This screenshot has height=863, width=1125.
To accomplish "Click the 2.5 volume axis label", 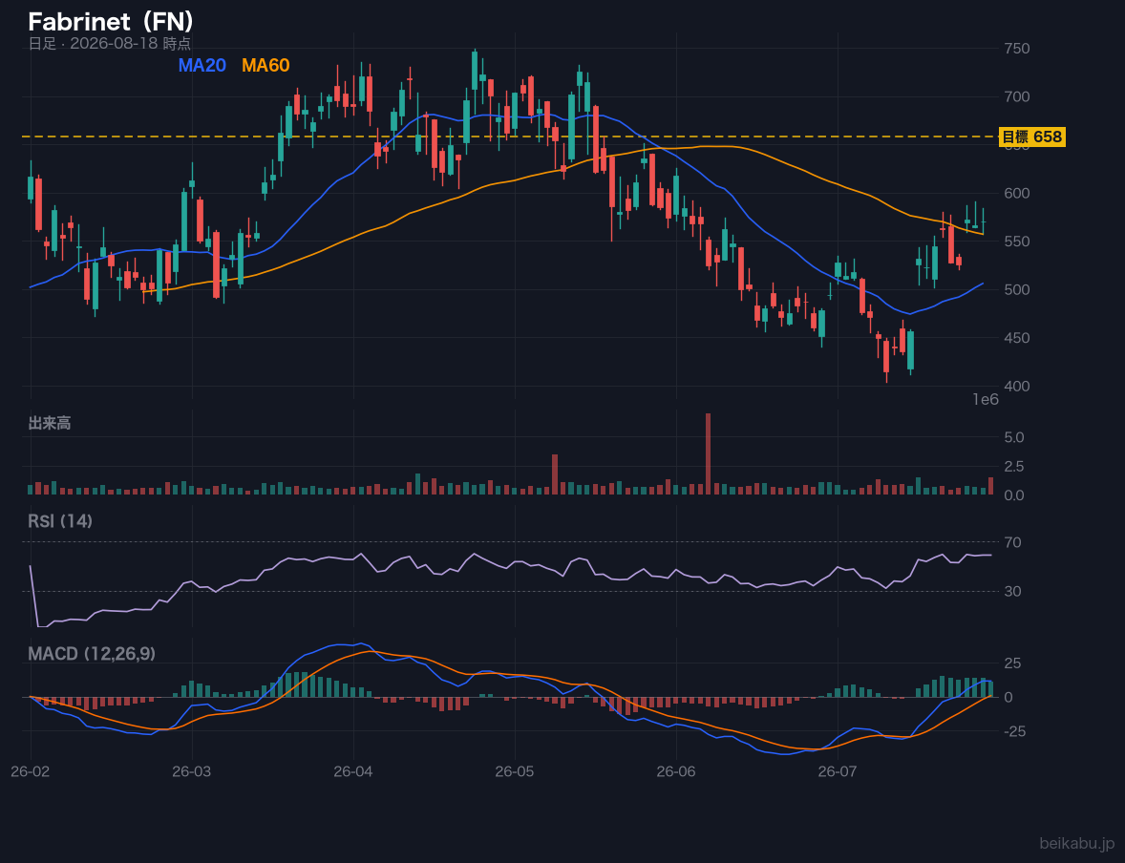I will click(1014, 466).
